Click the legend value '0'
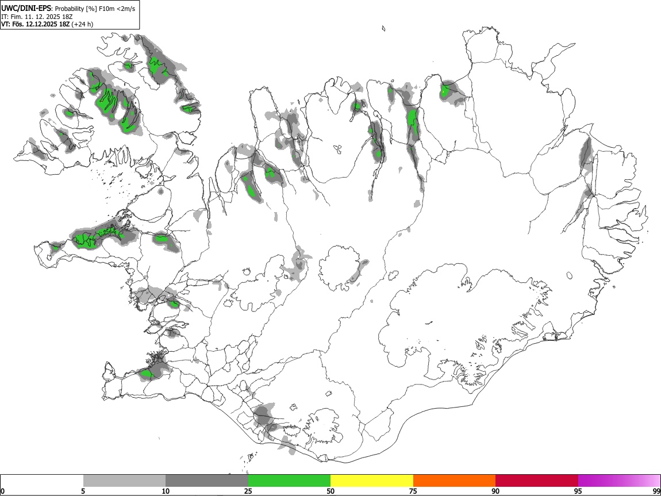 coord(2,491)
